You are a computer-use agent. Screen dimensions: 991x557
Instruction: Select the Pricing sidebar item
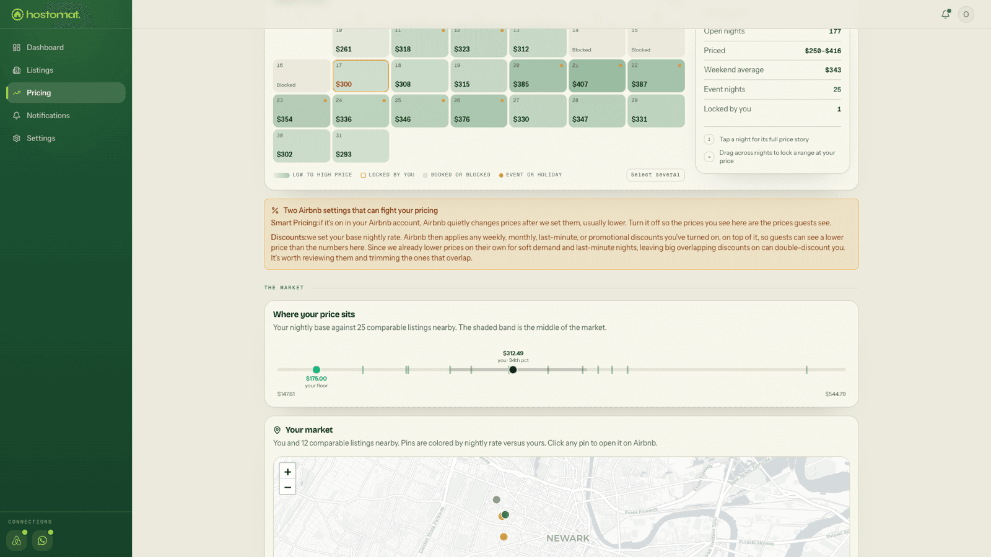[x=66, y=93]
